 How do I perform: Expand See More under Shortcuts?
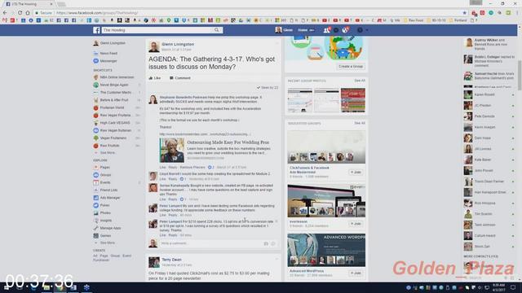[107, 153]
